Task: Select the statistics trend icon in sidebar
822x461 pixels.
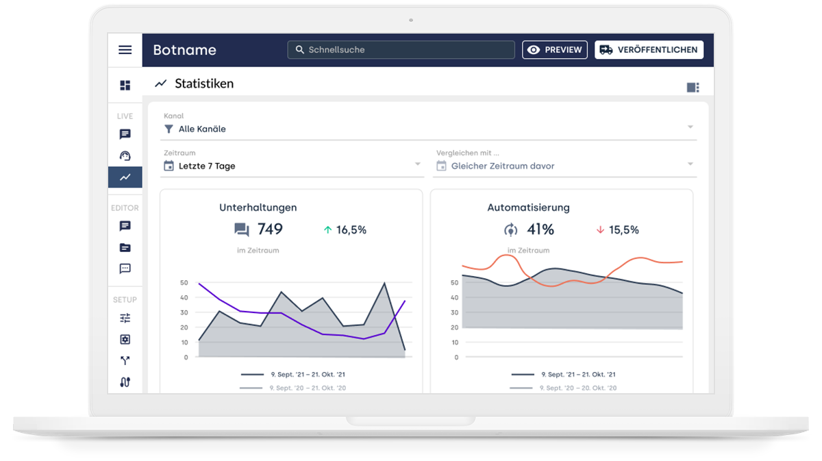Action: pos(125,177)
